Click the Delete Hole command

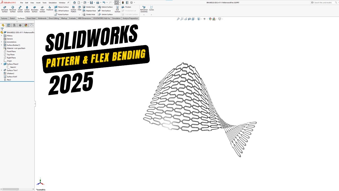tap(89, 15)
